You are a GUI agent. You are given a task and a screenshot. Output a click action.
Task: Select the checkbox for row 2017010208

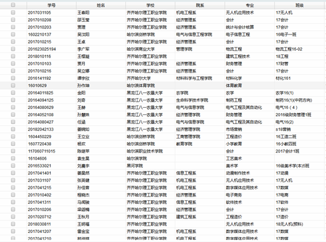click(13, 20)
